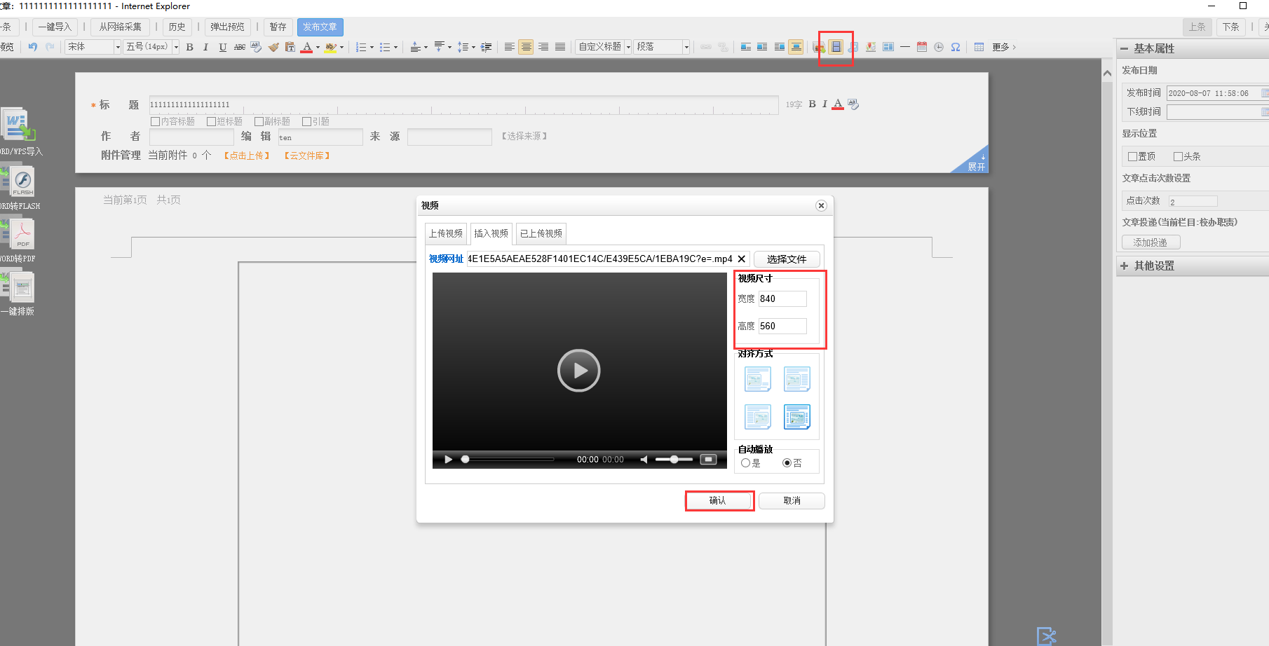1269x646 pixels.
Task: Switch to the 上传视频 tab
Action: 446,233
